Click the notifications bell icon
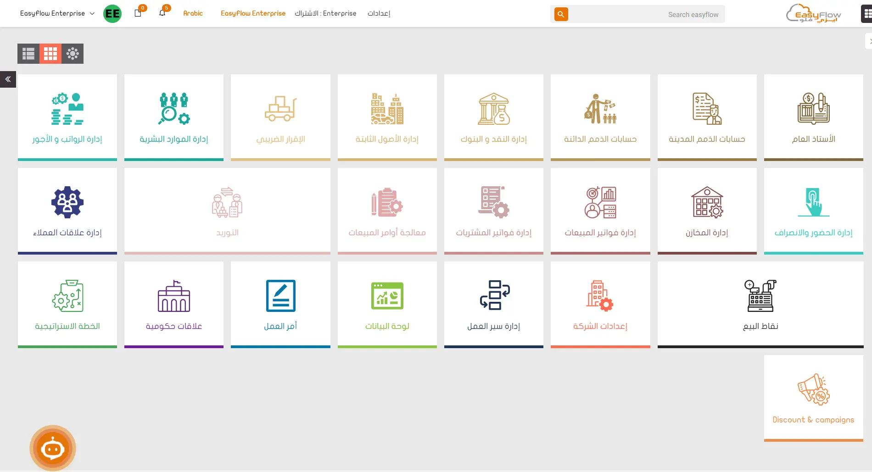872x472 pixels. click(x=162, y=13)
